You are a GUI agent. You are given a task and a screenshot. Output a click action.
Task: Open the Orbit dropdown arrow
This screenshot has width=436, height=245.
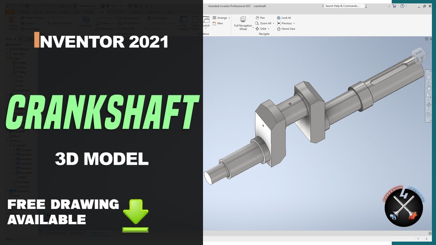269,29
